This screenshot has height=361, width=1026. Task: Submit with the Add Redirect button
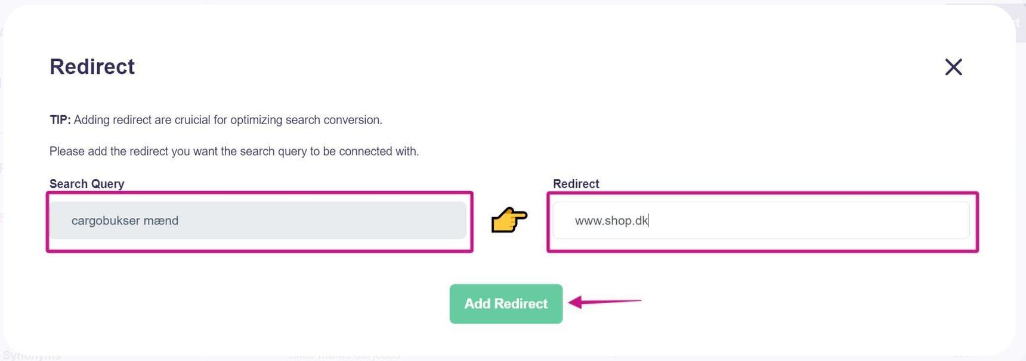click(506, 304)
